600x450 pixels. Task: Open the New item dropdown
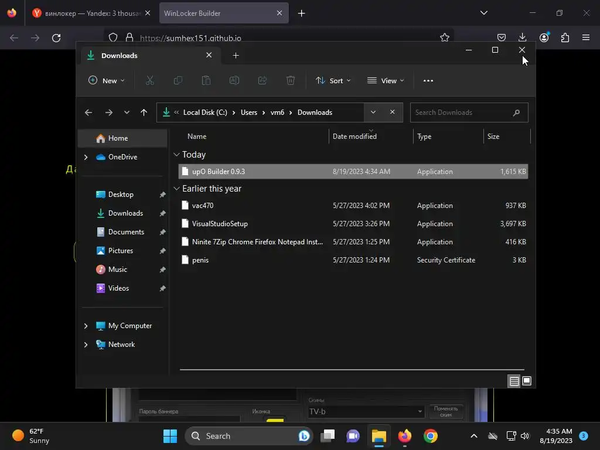107,81
